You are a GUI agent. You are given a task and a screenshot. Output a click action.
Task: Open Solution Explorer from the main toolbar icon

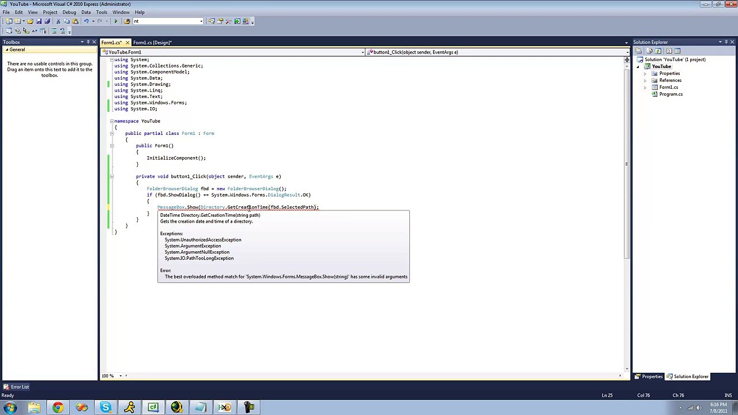(x=212, y=21)
